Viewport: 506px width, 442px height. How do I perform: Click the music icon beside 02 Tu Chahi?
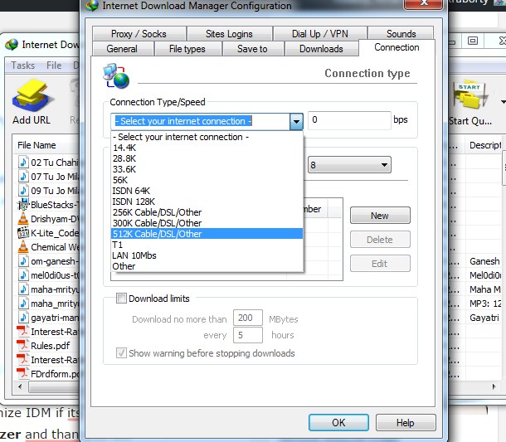(x=23, y=162)
